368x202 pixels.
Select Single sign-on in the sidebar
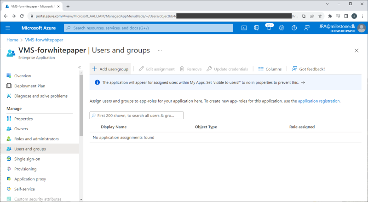(x=27, y=159)
